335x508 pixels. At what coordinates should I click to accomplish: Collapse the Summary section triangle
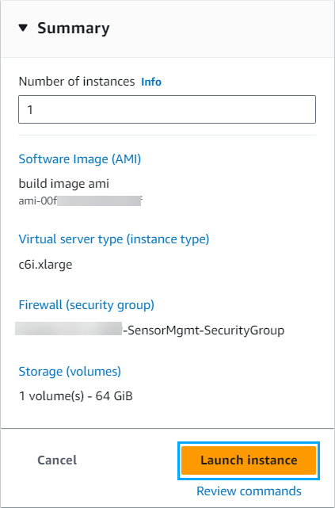tap(23, 28)
